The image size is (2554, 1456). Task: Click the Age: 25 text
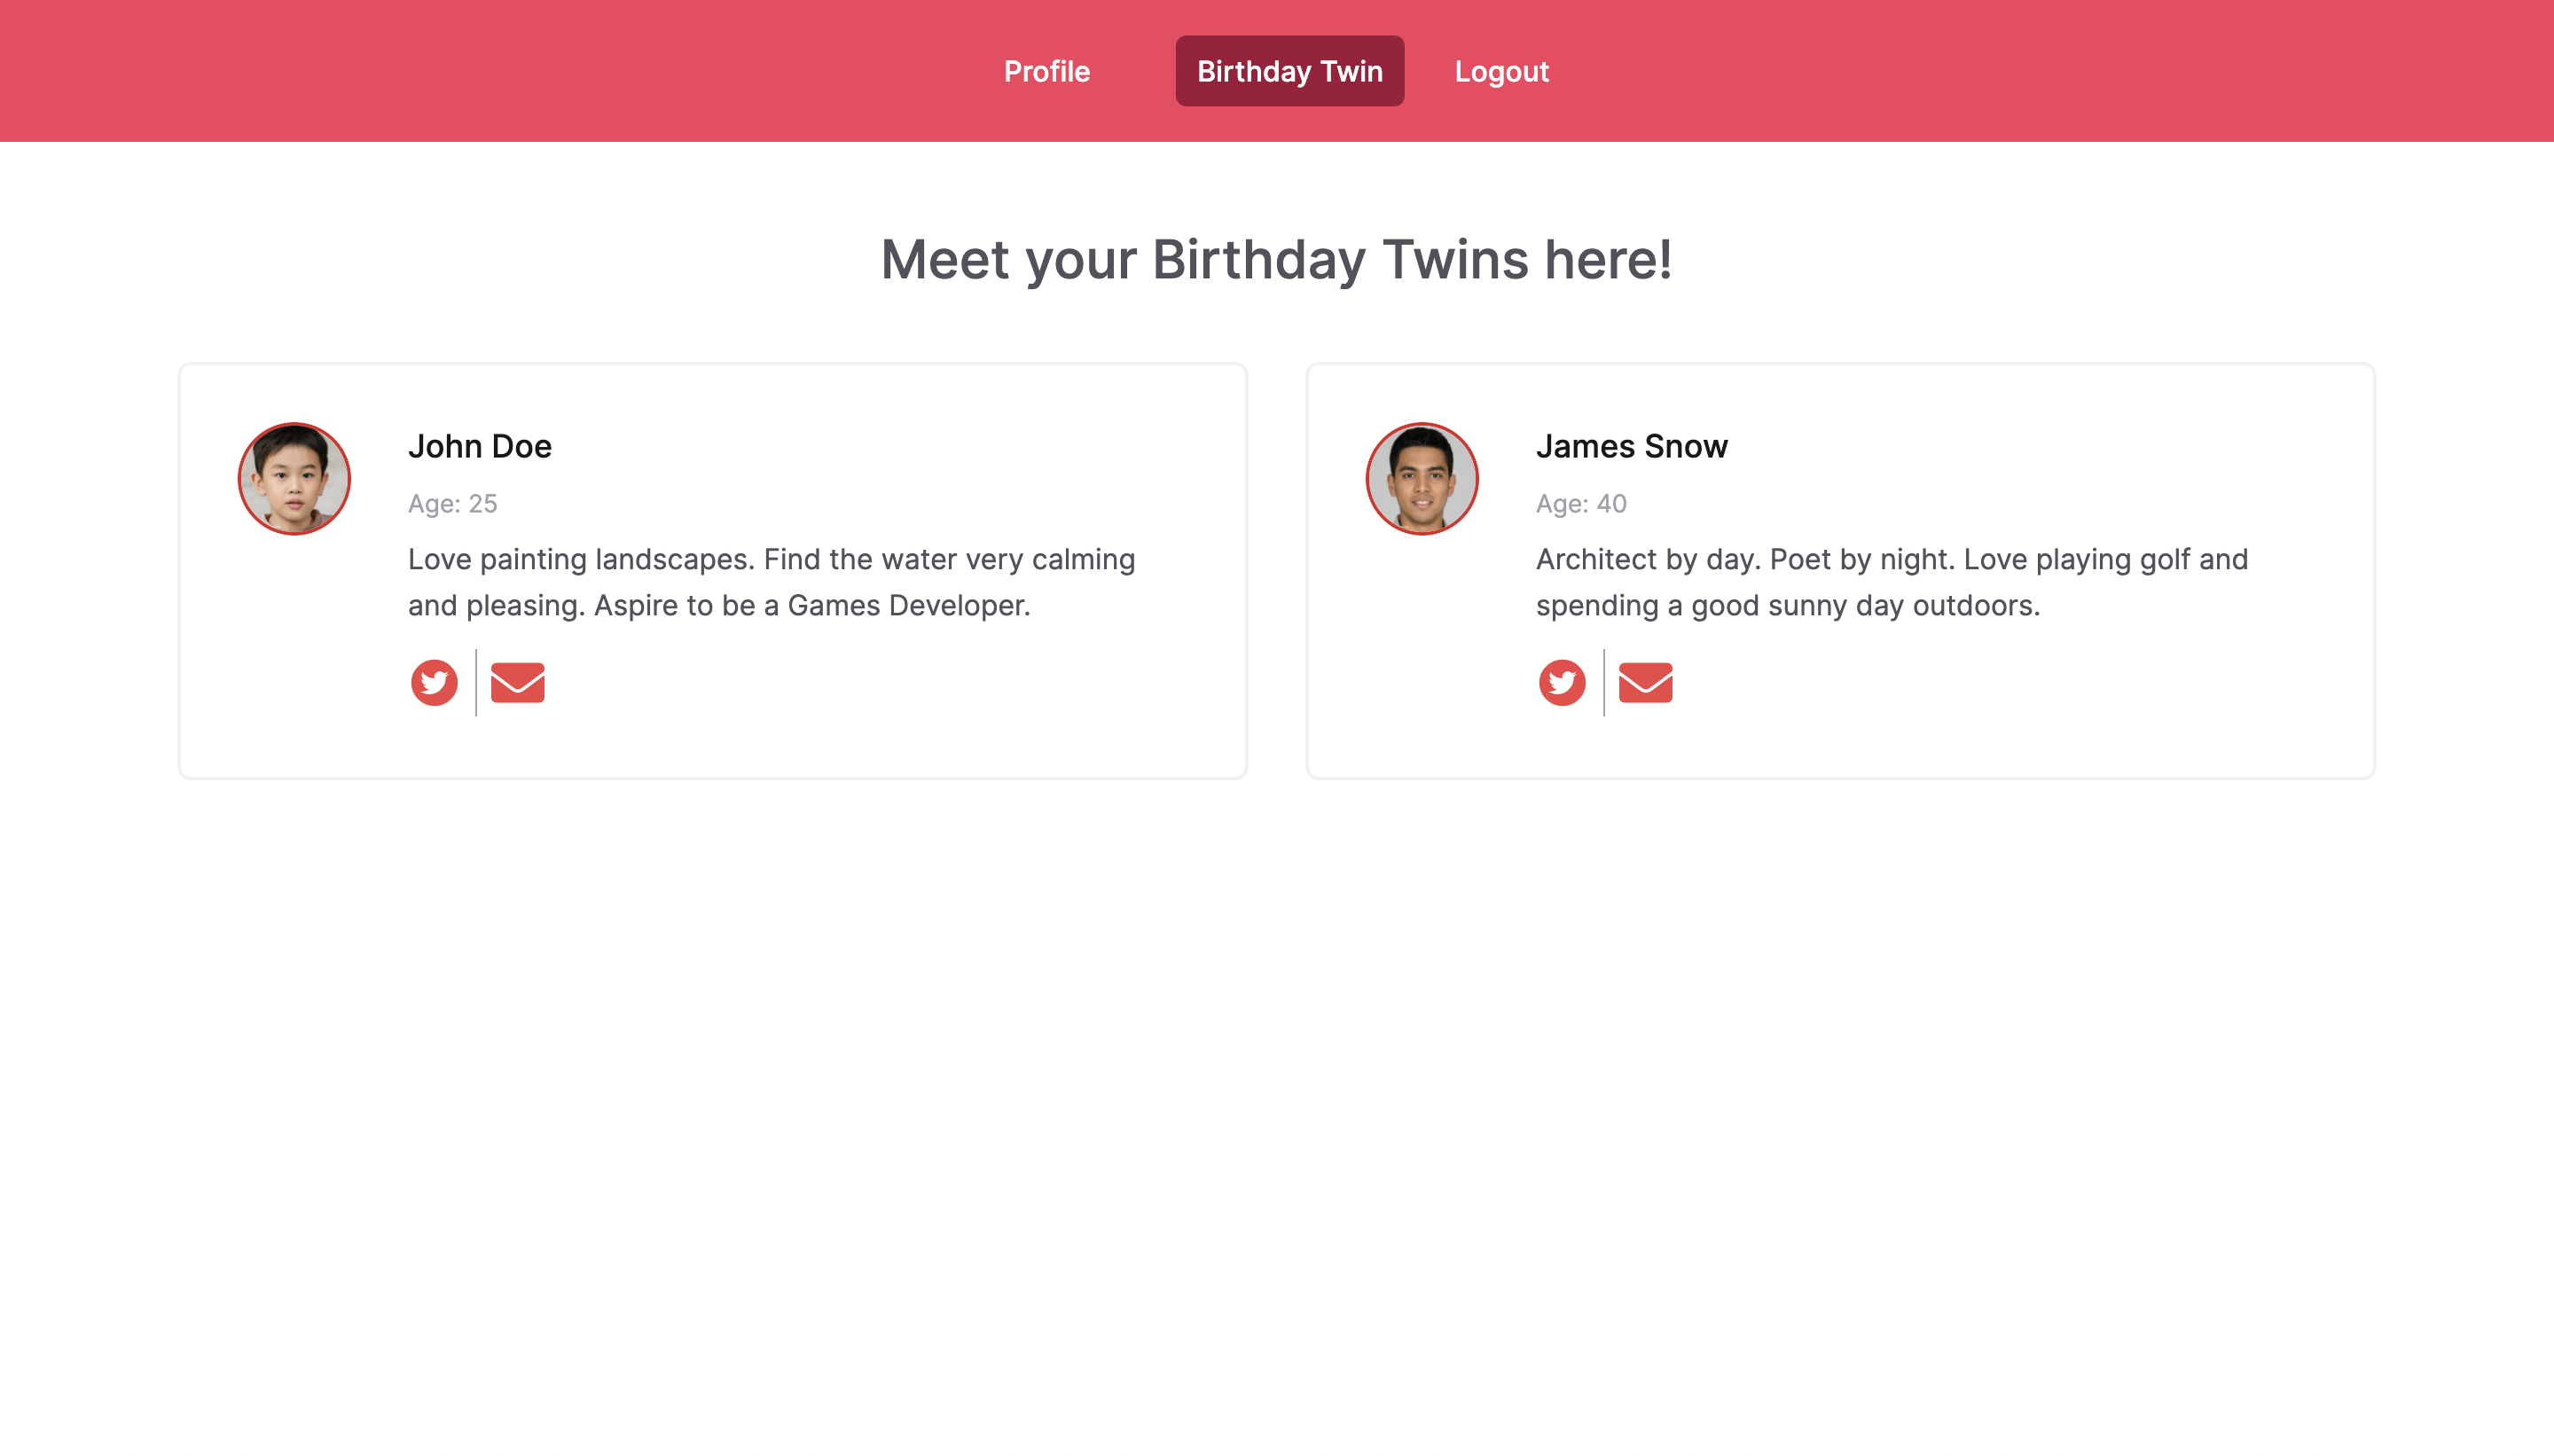(x=452, y=503)
